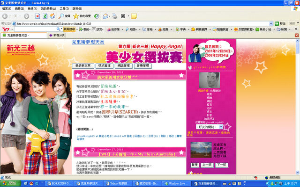Click the Mail envelope icon
Viewport: 300px width, 187px height.
105,16
